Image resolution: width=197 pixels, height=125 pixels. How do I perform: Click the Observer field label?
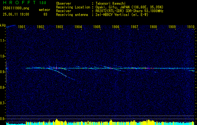64,3
